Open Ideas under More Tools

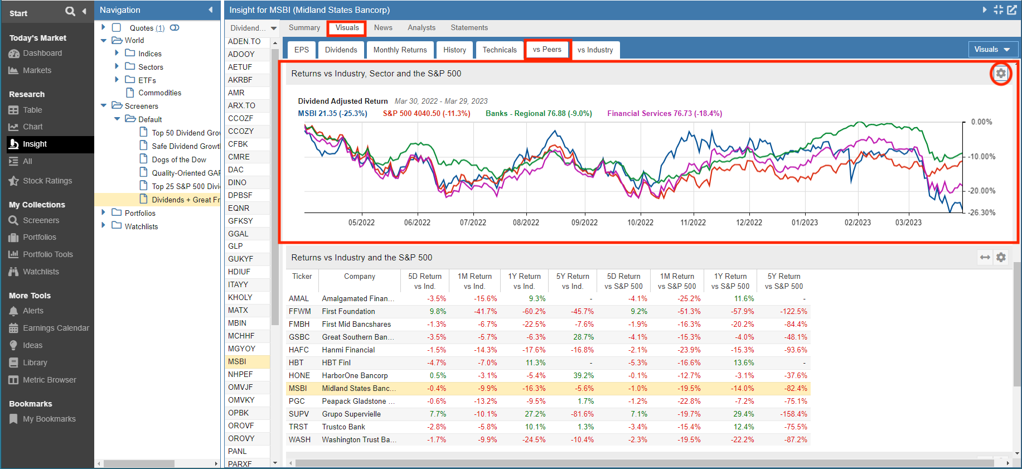click(32, 345)
